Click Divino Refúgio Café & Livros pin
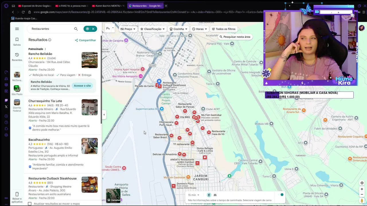 [205, 157]
